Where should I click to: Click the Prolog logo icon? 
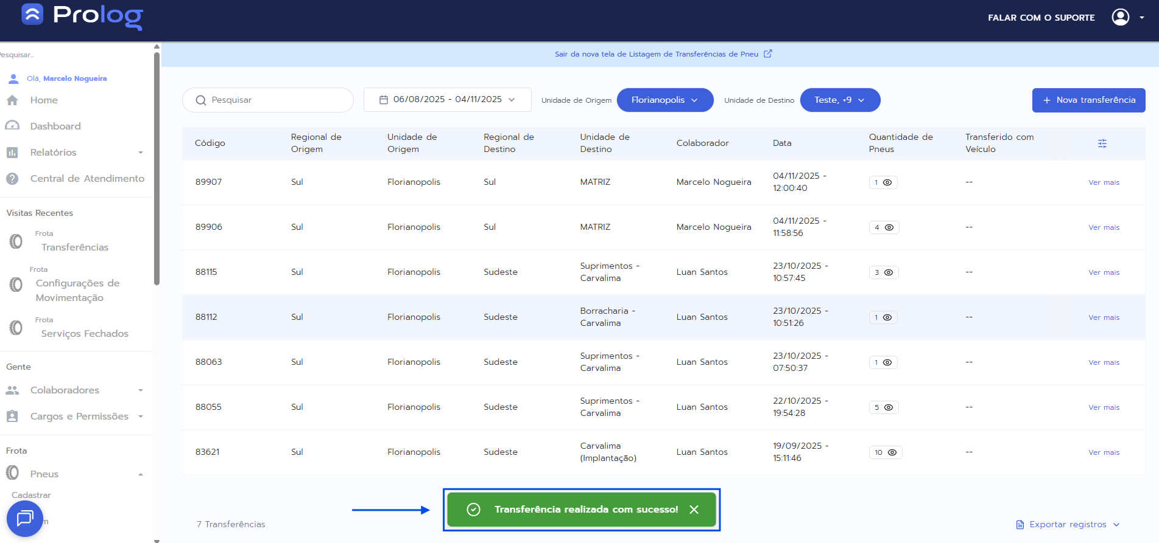point(32,15)
